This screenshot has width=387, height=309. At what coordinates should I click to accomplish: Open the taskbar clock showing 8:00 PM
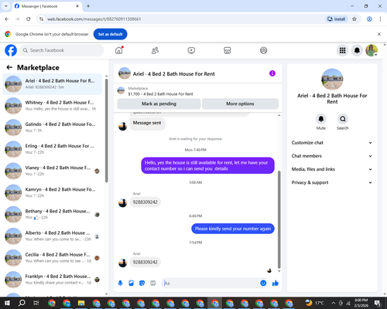point(361,303)
